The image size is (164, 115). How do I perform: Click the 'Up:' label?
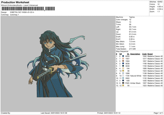(x=117, y=32)
